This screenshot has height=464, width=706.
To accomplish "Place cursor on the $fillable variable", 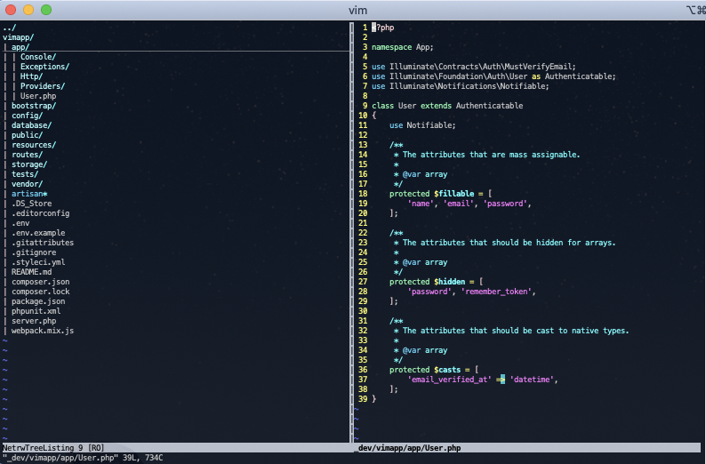I will 453,194.
